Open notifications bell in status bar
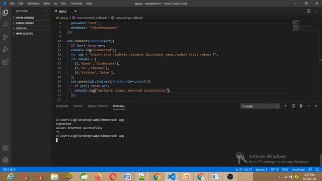This screenshot has height=181, width=322. 317,169
